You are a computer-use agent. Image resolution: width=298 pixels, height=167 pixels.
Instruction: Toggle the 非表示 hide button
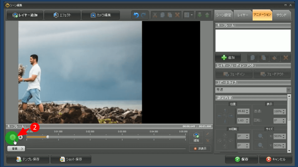200,149
